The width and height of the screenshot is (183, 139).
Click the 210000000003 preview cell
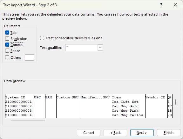[x=18, y=111]
